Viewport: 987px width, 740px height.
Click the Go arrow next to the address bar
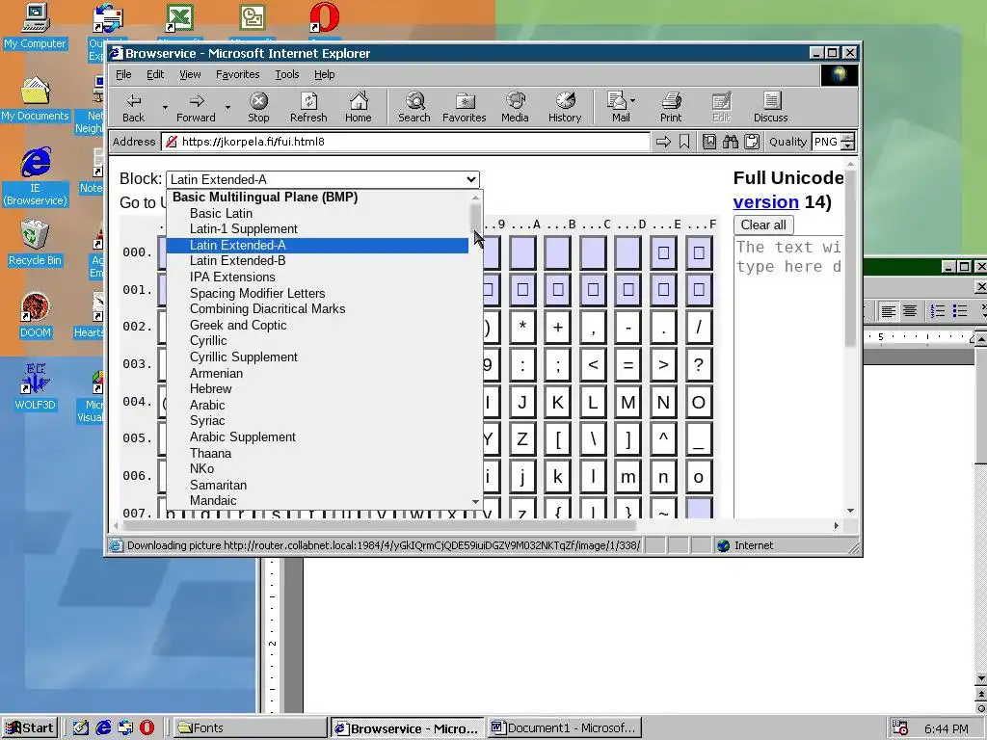pyautogui.click(x=663, y=142)
